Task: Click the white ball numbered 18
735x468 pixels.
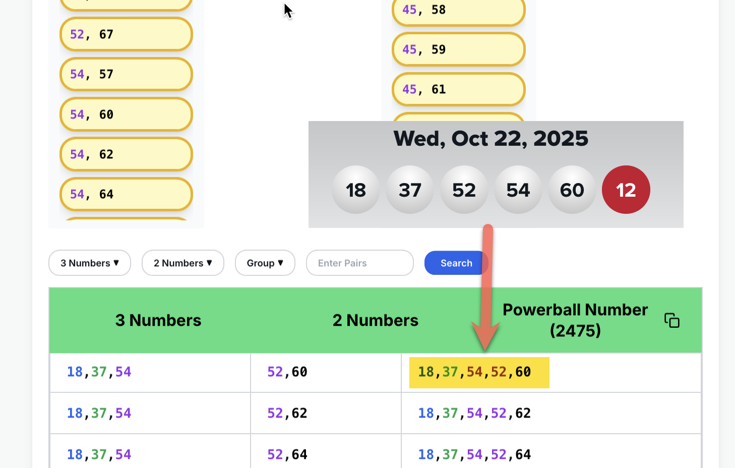Action: point(356,190)
